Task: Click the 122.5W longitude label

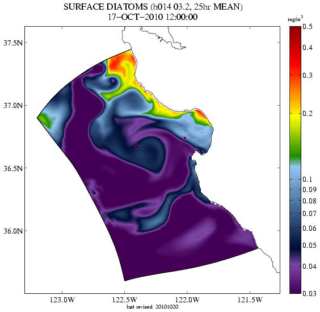Action: (x=124, y=300)
